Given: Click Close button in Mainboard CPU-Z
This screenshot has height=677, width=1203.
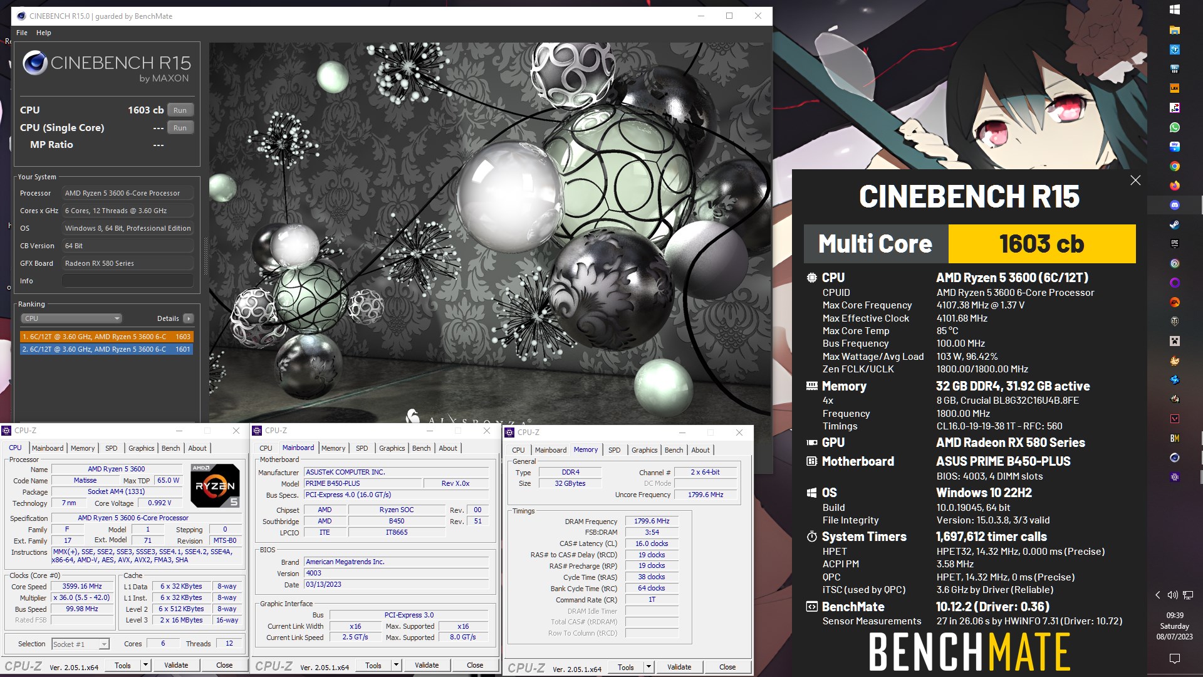Looking at the screenshot, I should tap(475, 665).
